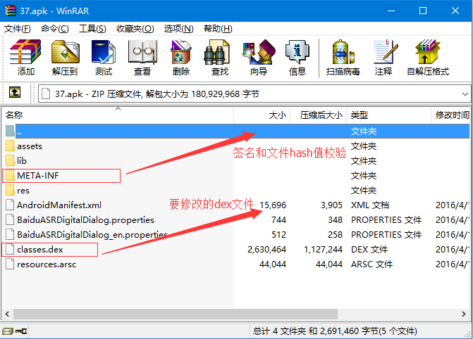Select resources.arsc file name
This screenshot has height=339, width=473.
[47, 264]
